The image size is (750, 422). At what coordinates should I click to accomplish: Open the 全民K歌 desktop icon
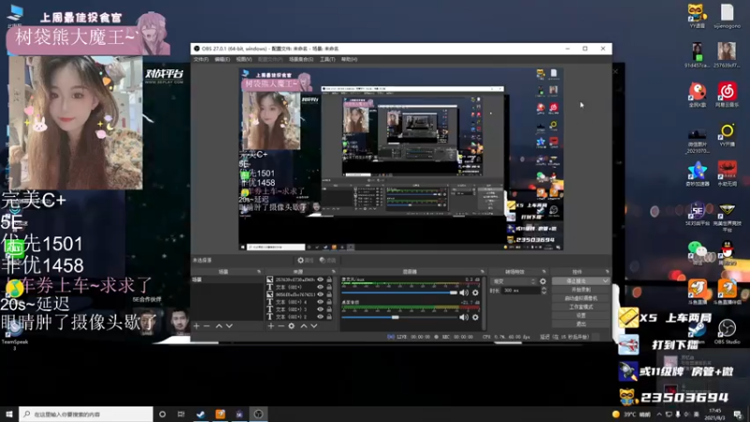tap(697, 95)
